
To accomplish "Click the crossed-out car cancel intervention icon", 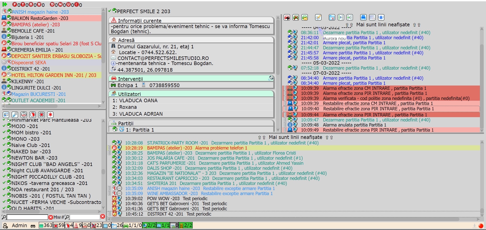I will 296,17.
